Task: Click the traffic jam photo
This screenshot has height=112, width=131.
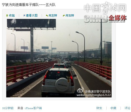Action: (59, 58)
